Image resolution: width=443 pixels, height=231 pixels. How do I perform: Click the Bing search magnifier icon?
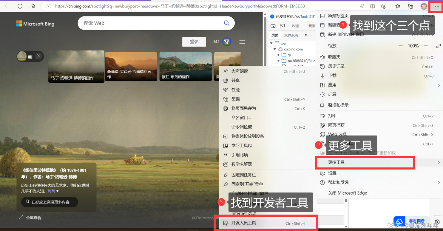[227, 23]
